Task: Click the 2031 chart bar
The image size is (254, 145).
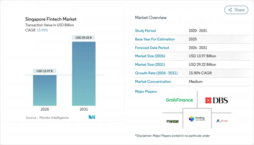Action: pos(84,73)
